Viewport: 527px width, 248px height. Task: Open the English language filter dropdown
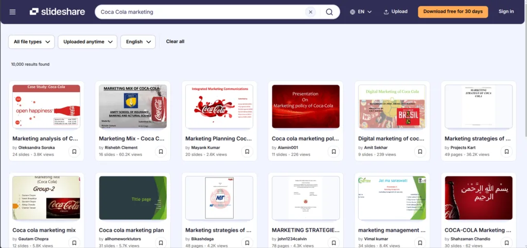click(138, 42)
